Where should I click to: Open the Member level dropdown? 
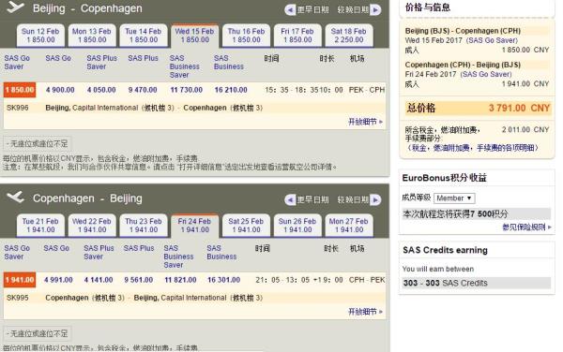pos(454,198)
